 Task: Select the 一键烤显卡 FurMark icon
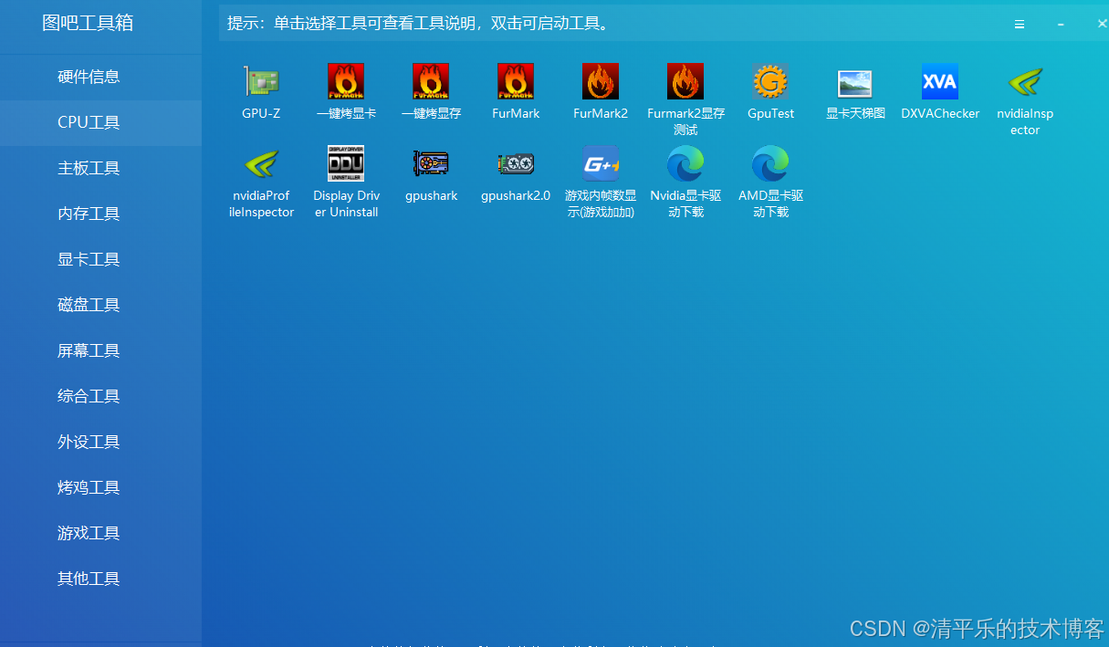346,81
